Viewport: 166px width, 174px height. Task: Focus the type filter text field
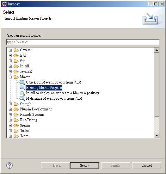click(83, 42)
